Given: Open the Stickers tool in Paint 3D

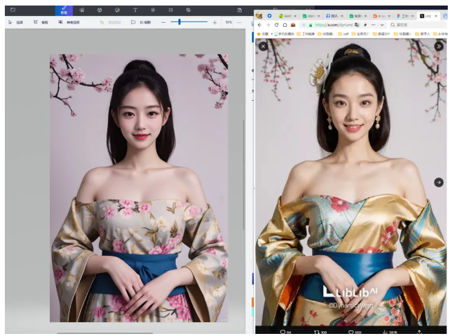Looking at the screenshot, I should click(x=117, y=10).
